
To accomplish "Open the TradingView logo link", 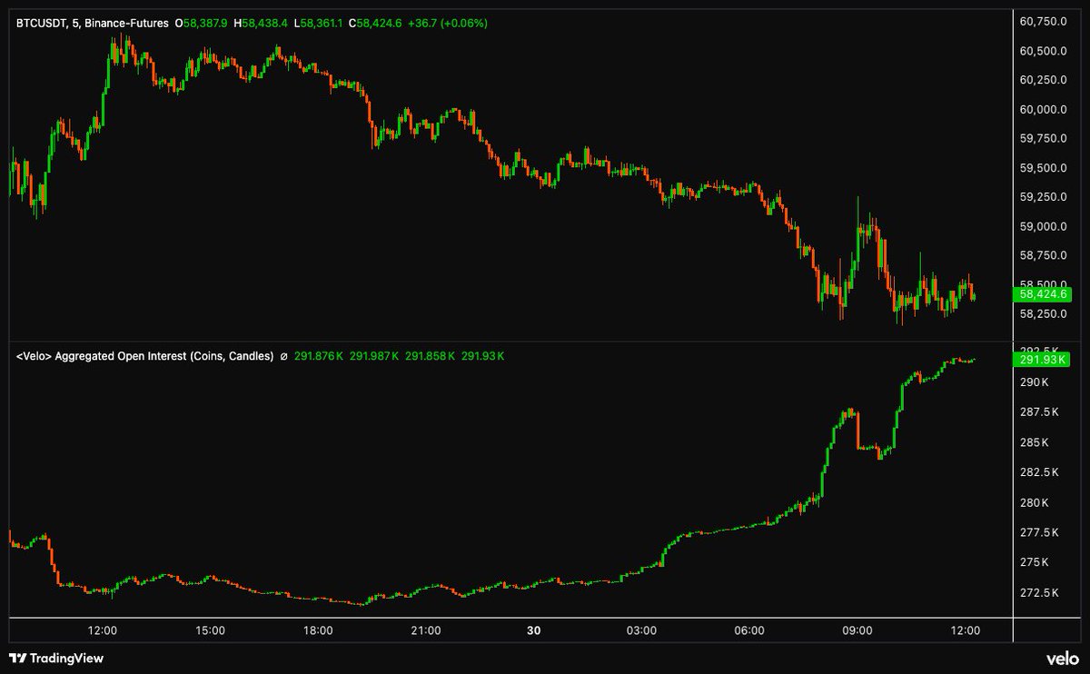I will pyautogui.click(x=56, y=658).
